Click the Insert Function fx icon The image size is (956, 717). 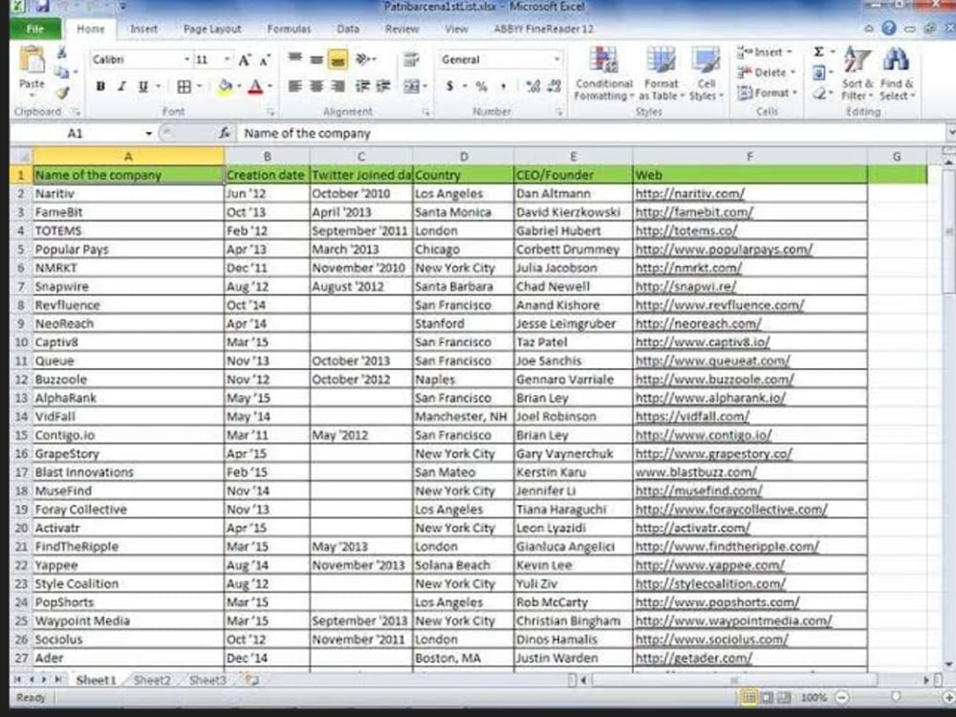point(225,133)
